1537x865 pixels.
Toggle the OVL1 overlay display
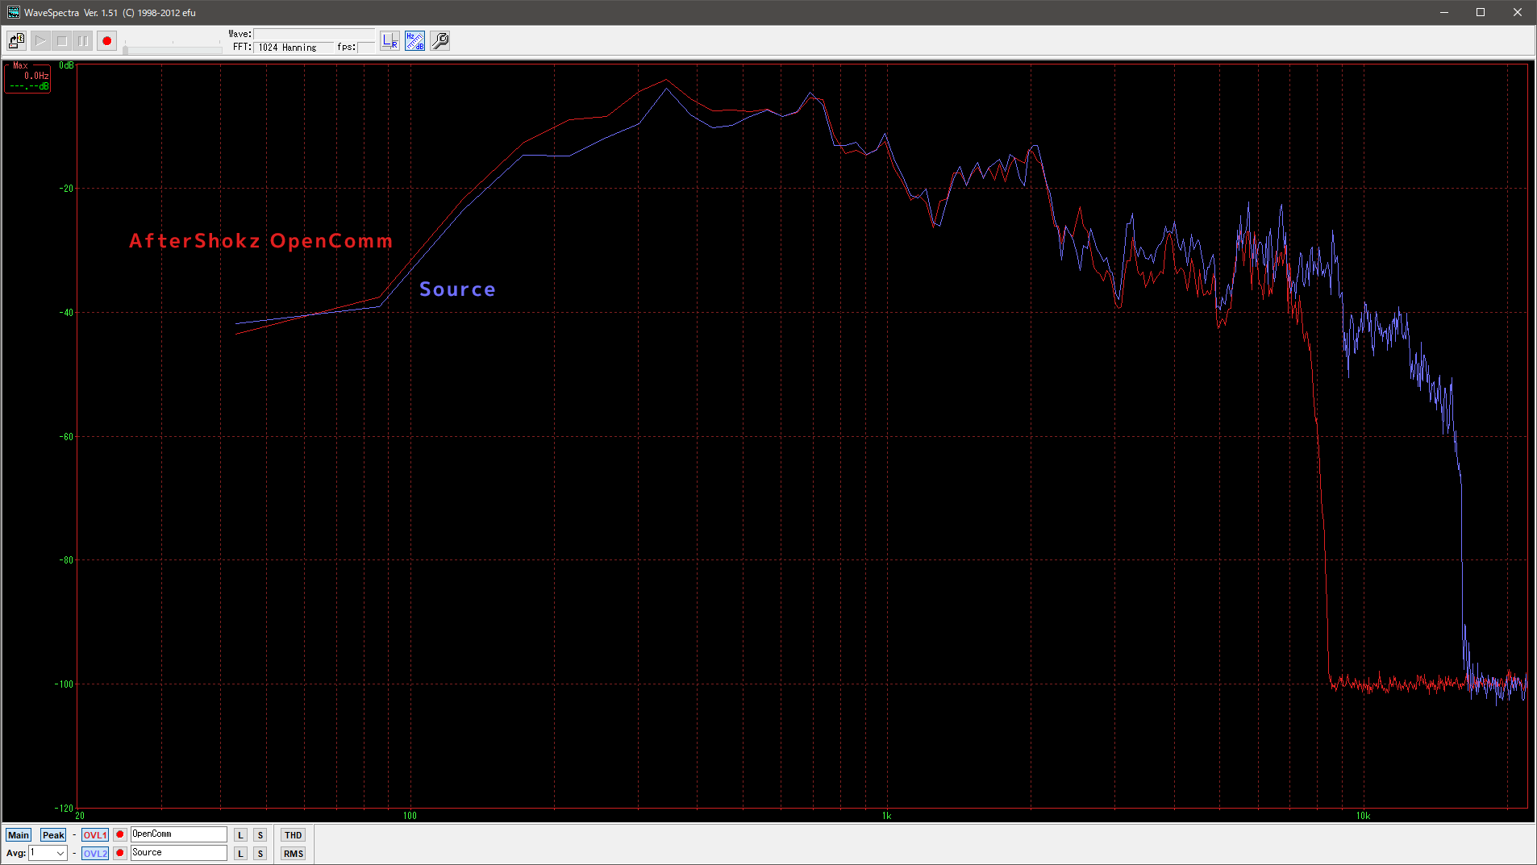pos(94,834)
